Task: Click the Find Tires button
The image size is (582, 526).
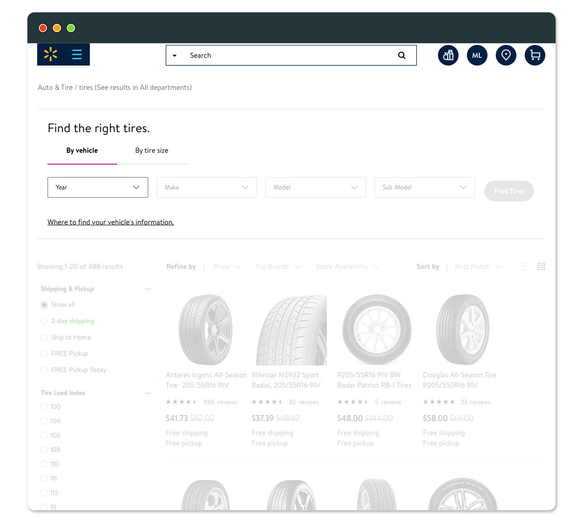Action: [x=509, y=191]
